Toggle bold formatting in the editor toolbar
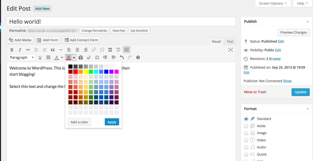Viewport: 313px width, 161px height. [12, 50]
